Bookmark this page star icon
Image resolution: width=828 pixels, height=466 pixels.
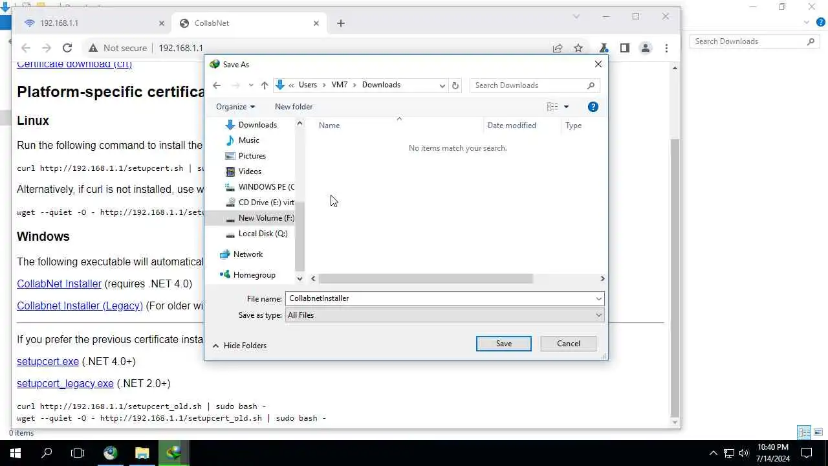(x=578, y=48)
